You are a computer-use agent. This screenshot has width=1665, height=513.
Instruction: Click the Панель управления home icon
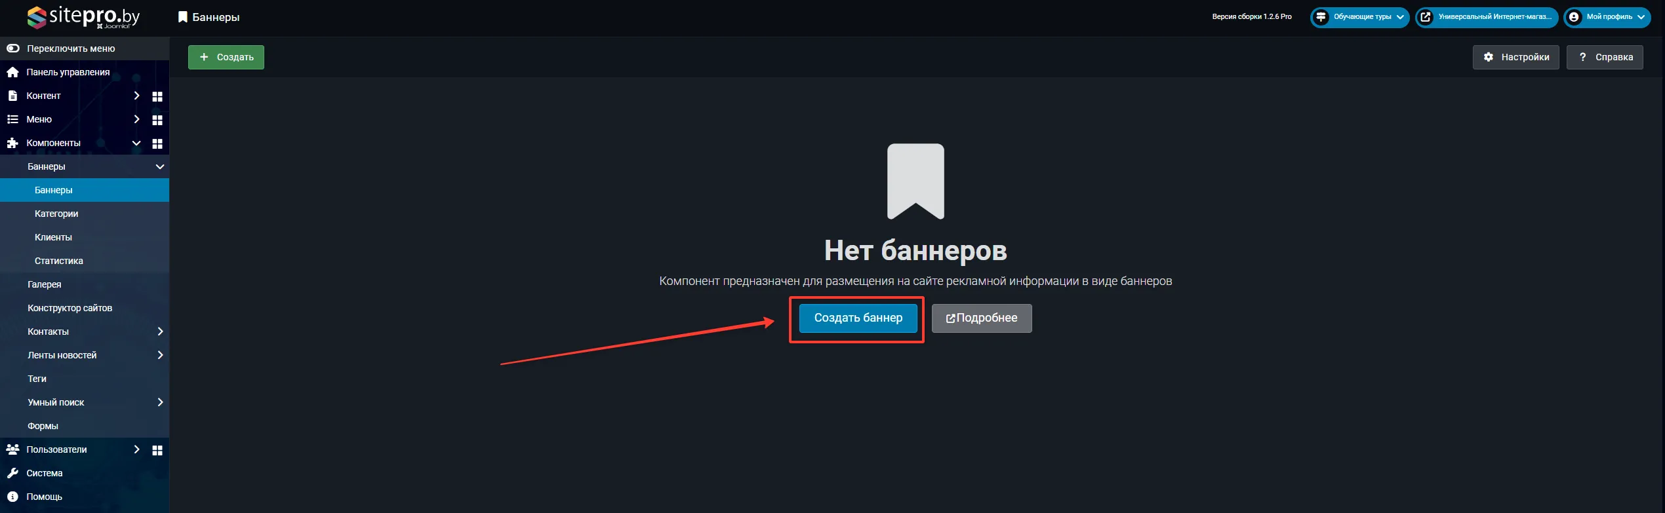coord(12,72)
